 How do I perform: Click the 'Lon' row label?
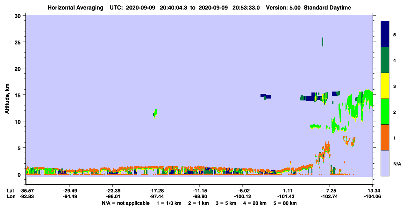tap(11, 196)
